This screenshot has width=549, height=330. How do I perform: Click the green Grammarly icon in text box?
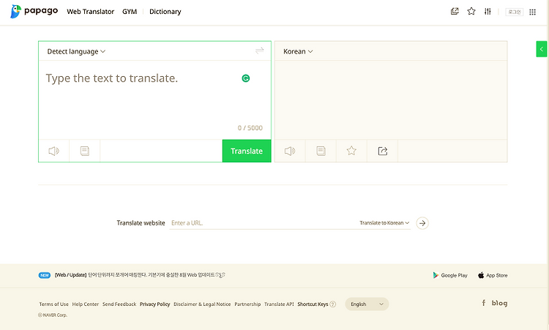pos(246,78)
